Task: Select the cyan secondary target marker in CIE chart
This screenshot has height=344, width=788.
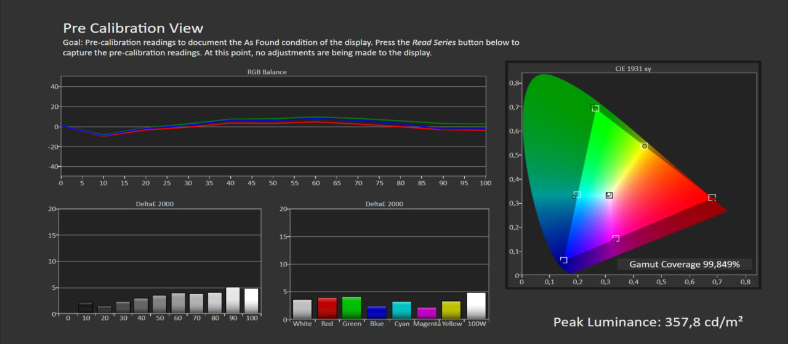Action: click(577, 194)
